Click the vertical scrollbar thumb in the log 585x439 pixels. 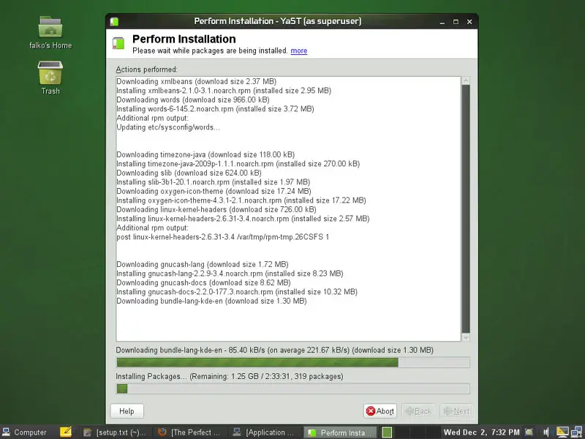(x=466, y=209)
